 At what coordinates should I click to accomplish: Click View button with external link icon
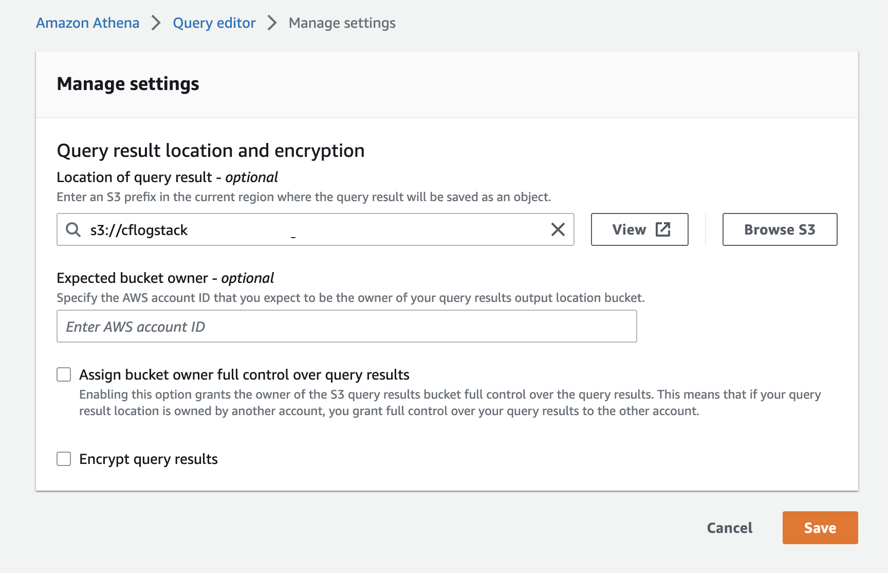coord(640,229)
